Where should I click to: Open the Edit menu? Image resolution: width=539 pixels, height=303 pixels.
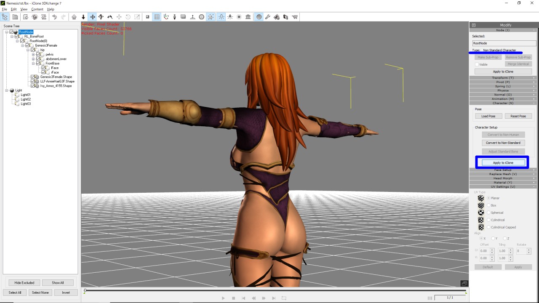pyautogui.click(x=14, y=9)
